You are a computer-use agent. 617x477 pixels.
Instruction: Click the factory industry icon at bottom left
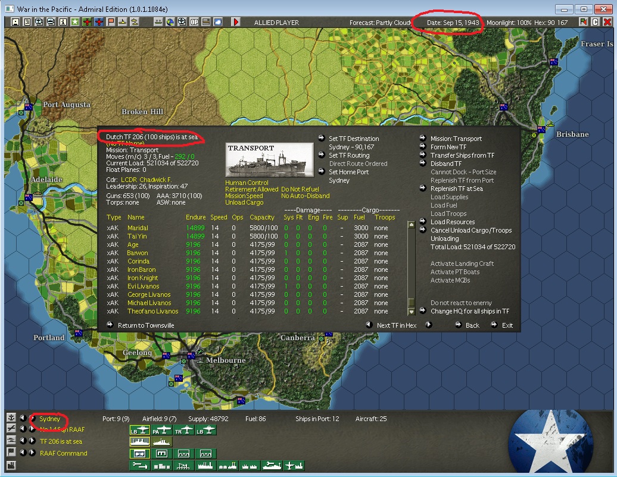[11, 465]
